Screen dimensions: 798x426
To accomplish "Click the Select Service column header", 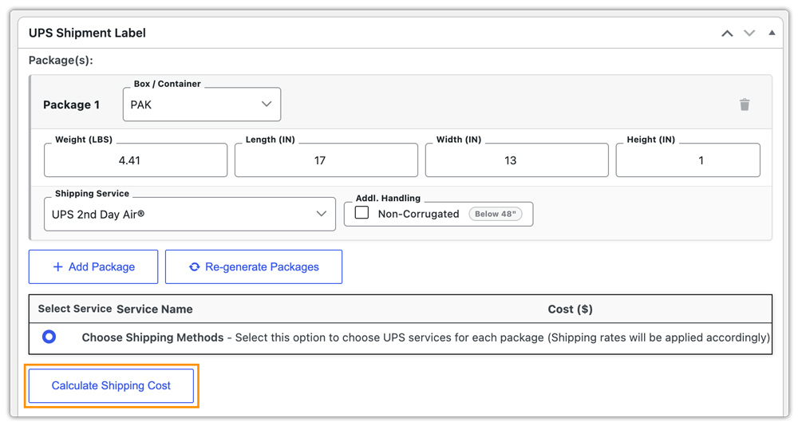I will (75, 309).
